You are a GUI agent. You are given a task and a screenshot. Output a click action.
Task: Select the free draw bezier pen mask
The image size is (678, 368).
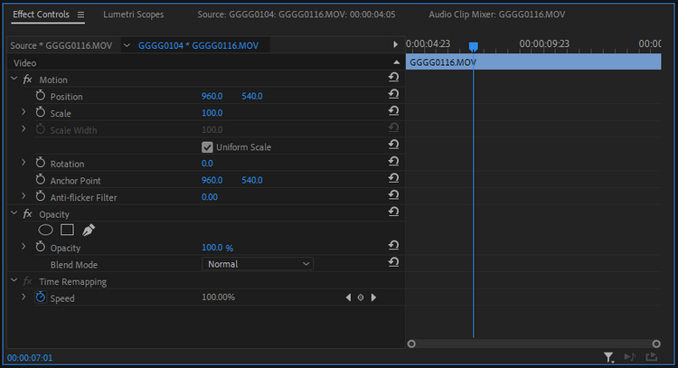pyautogui.click(x=89, y=231)
